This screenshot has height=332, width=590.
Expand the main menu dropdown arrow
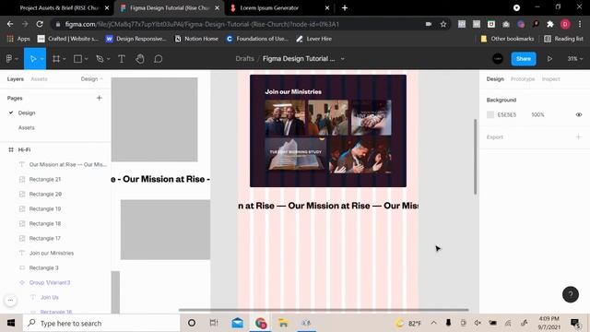17,59
